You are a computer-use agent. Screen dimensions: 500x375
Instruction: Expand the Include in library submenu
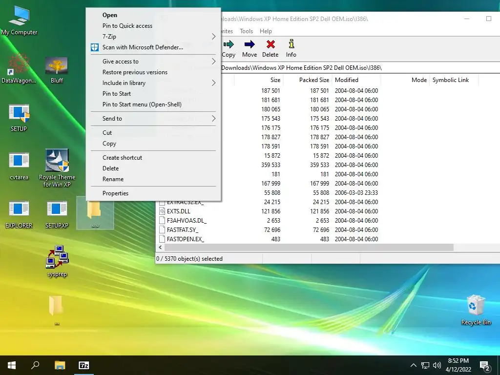click(x=153, y=83)
